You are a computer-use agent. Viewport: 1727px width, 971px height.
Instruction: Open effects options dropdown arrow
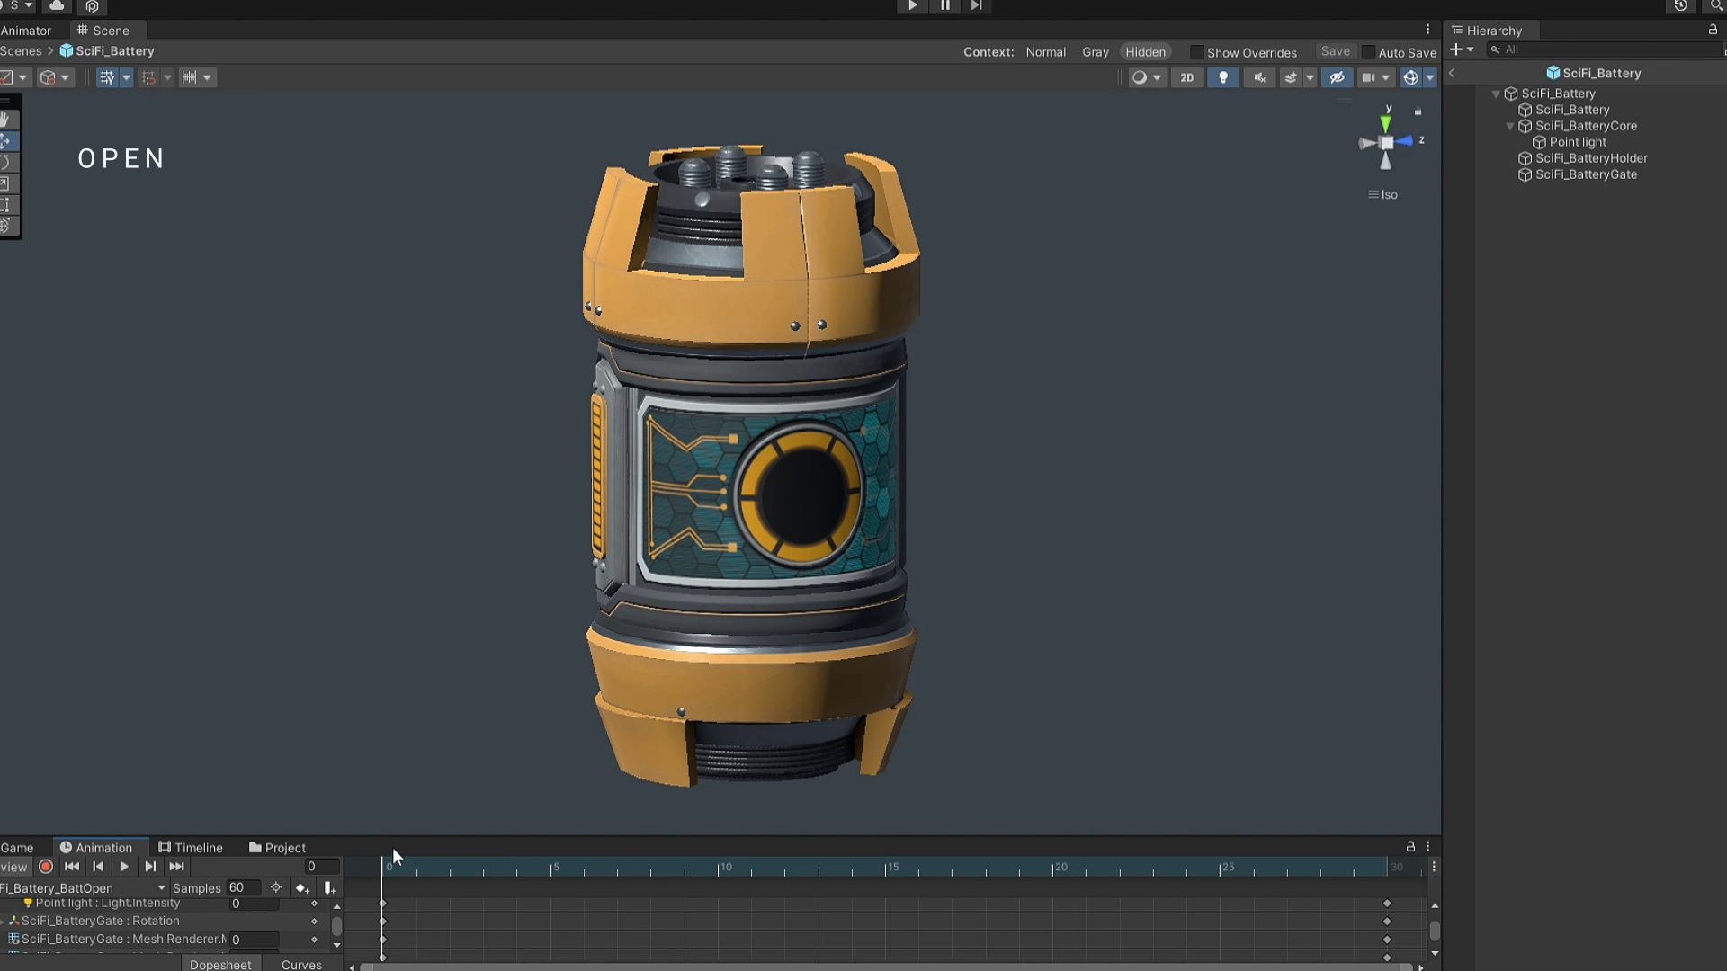(x=1310, y=77)
